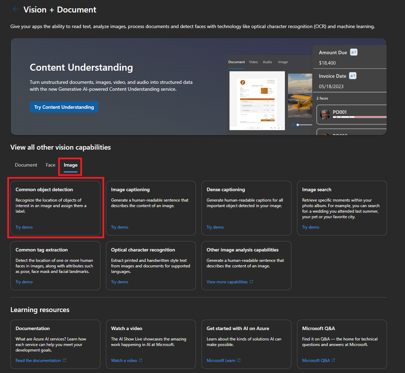This screenshot has width=405, height=373.
Task: Click the Try Content Understanding button
Action: (64, 107)
